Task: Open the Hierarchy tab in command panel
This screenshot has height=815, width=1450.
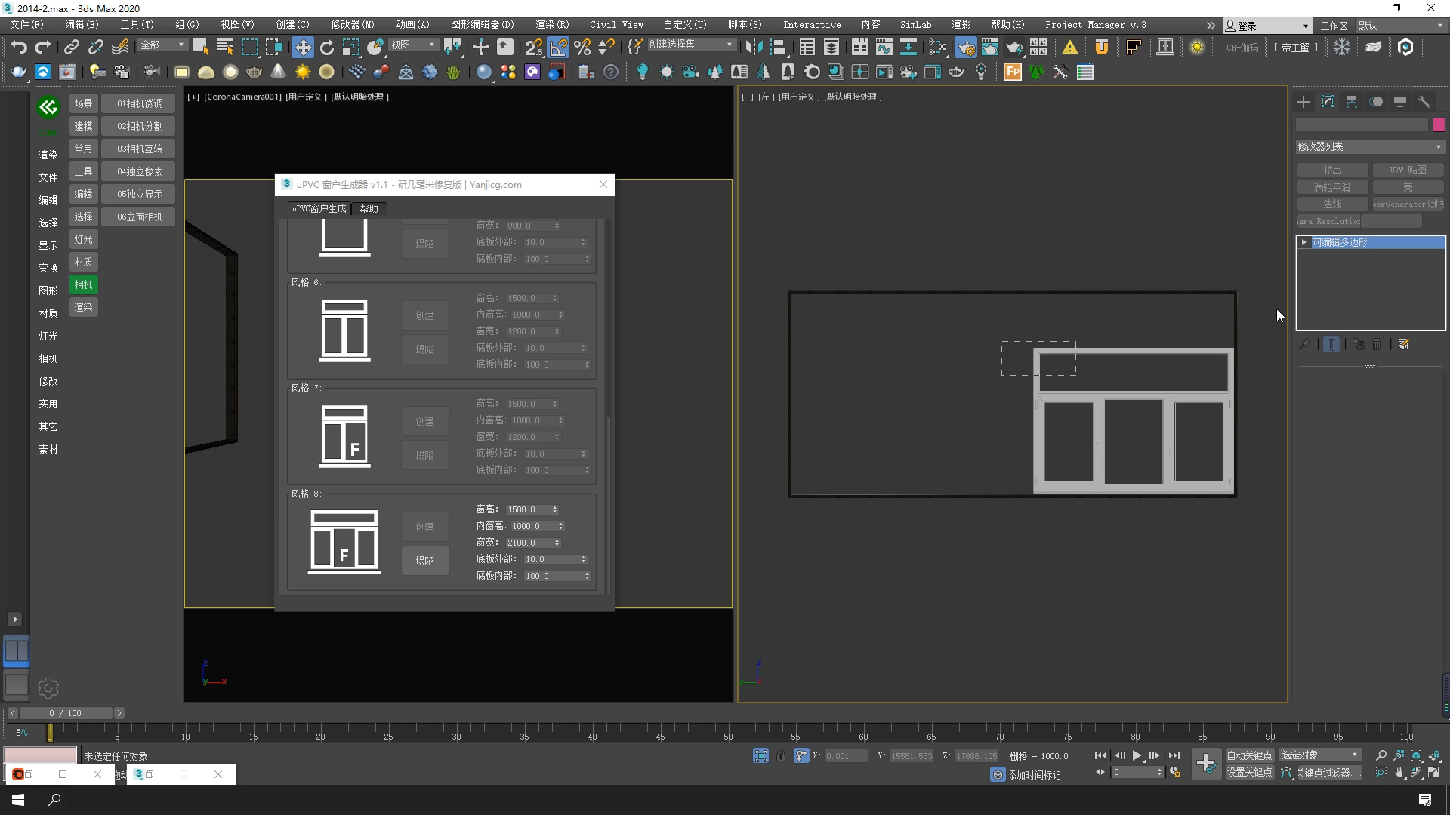Action: point(1352,102)
